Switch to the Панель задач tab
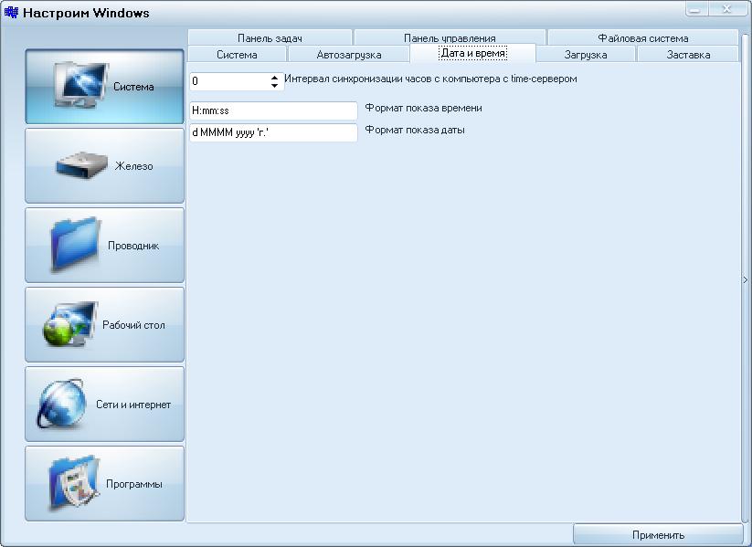This screenshot has width=752, height=547. click(270, 37)
